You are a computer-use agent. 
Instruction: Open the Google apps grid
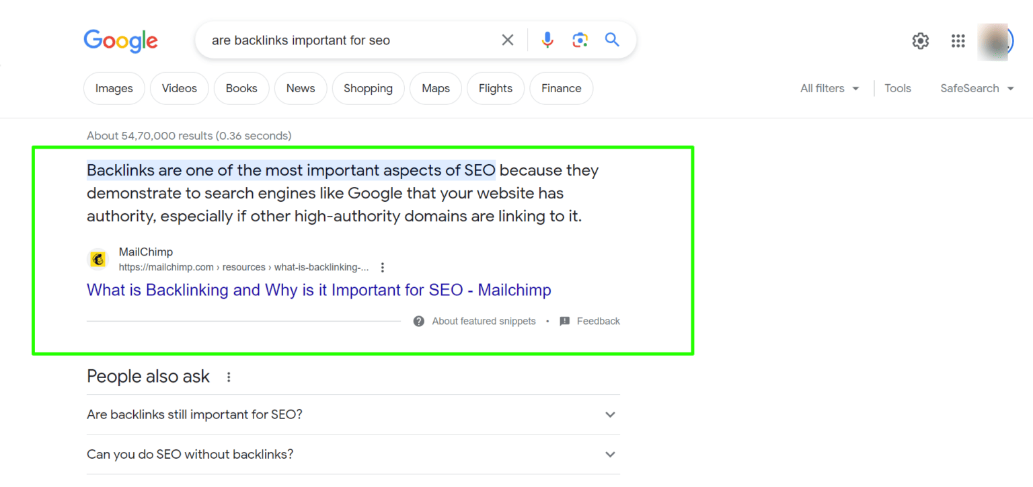click(958, 40)
